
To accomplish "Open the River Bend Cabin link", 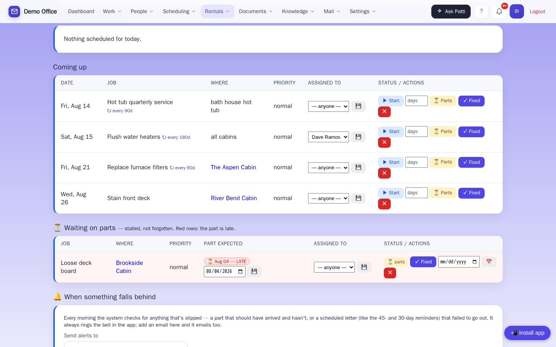I will (x=234, y=198).
